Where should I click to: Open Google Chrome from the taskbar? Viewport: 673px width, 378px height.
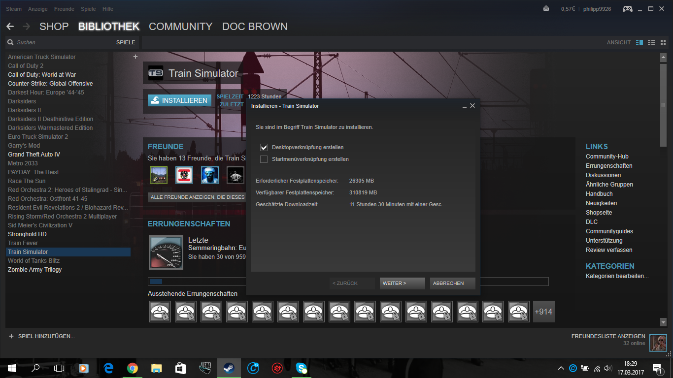(132, 368)
